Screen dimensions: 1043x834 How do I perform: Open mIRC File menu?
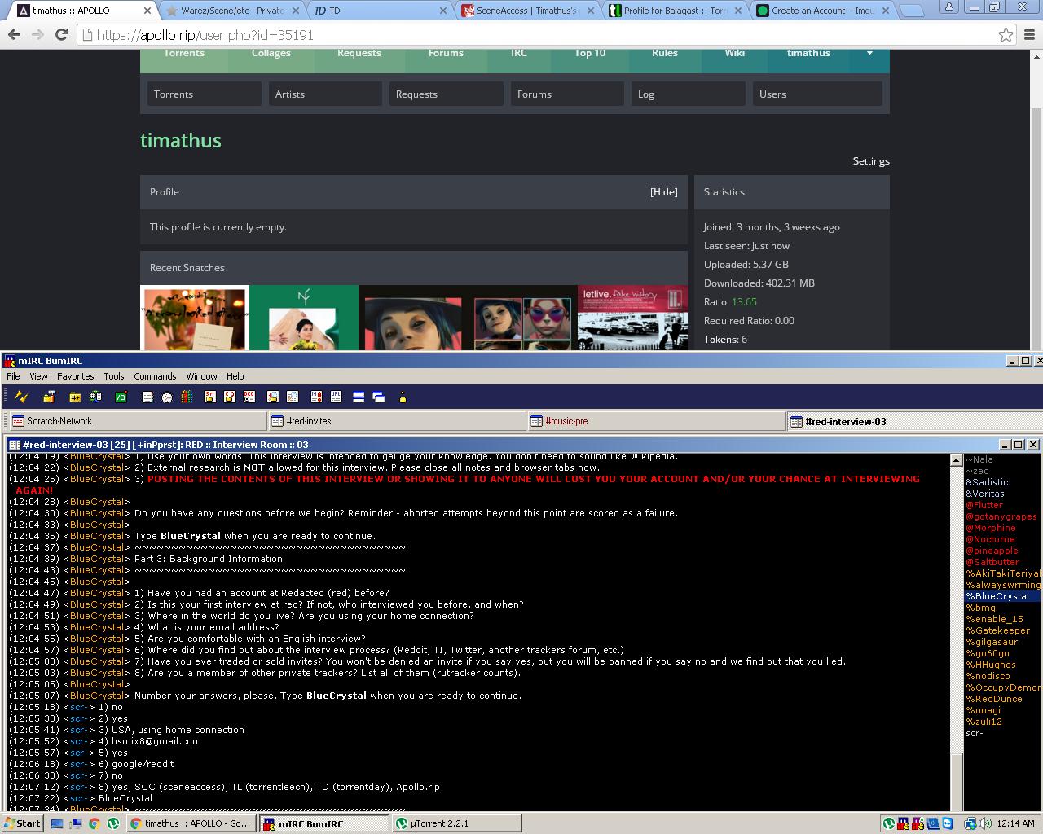coord(13,376)
